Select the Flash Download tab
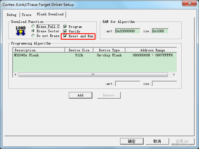 click(x=50, y=14)
